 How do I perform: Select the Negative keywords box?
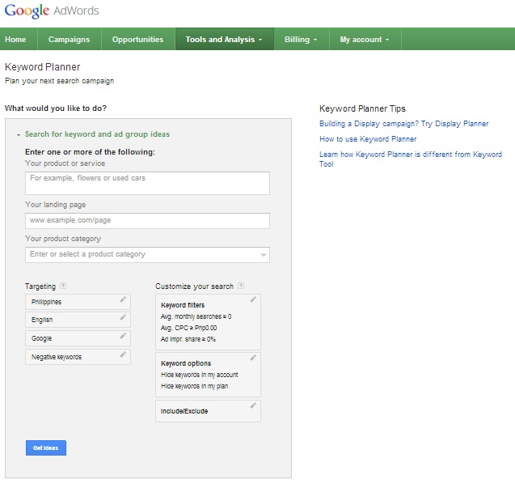point(78,357)
